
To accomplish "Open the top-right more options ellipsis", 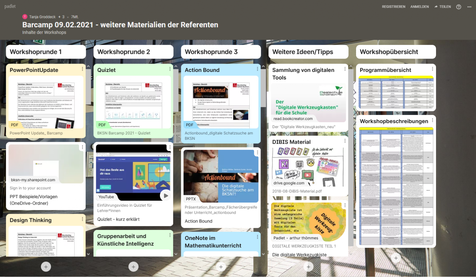I will tap(469, 7).
